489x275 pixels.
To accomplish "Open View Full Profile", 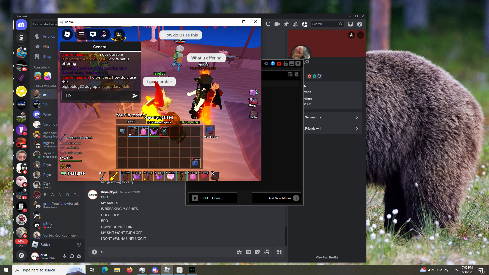I will pyautogui.click(x=327, y=257).
